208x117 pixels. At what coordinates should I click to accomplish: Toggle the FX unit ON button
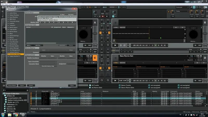pos(173,16)
